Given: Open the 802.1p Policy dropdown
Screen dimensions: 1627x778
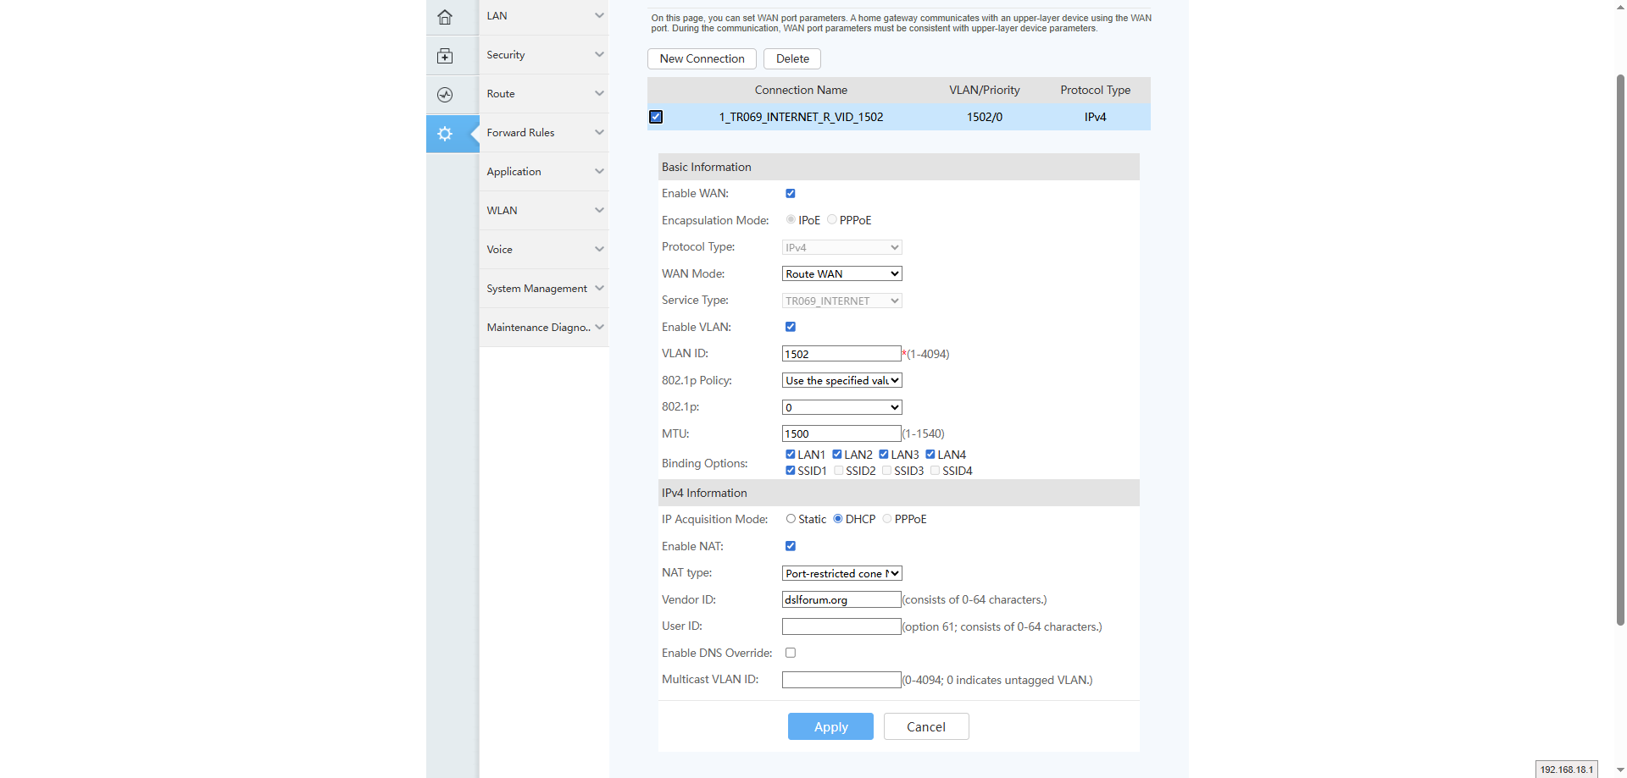Looking at the screenshot, I should tap(841, 381).
